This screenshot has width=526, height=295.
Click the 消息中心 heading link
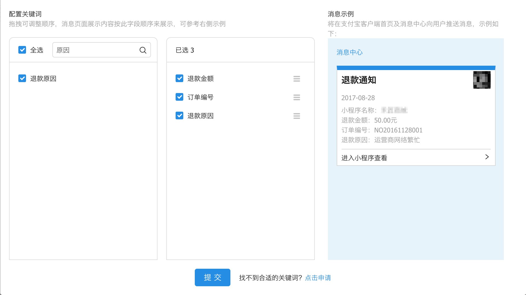click(349, 52)
